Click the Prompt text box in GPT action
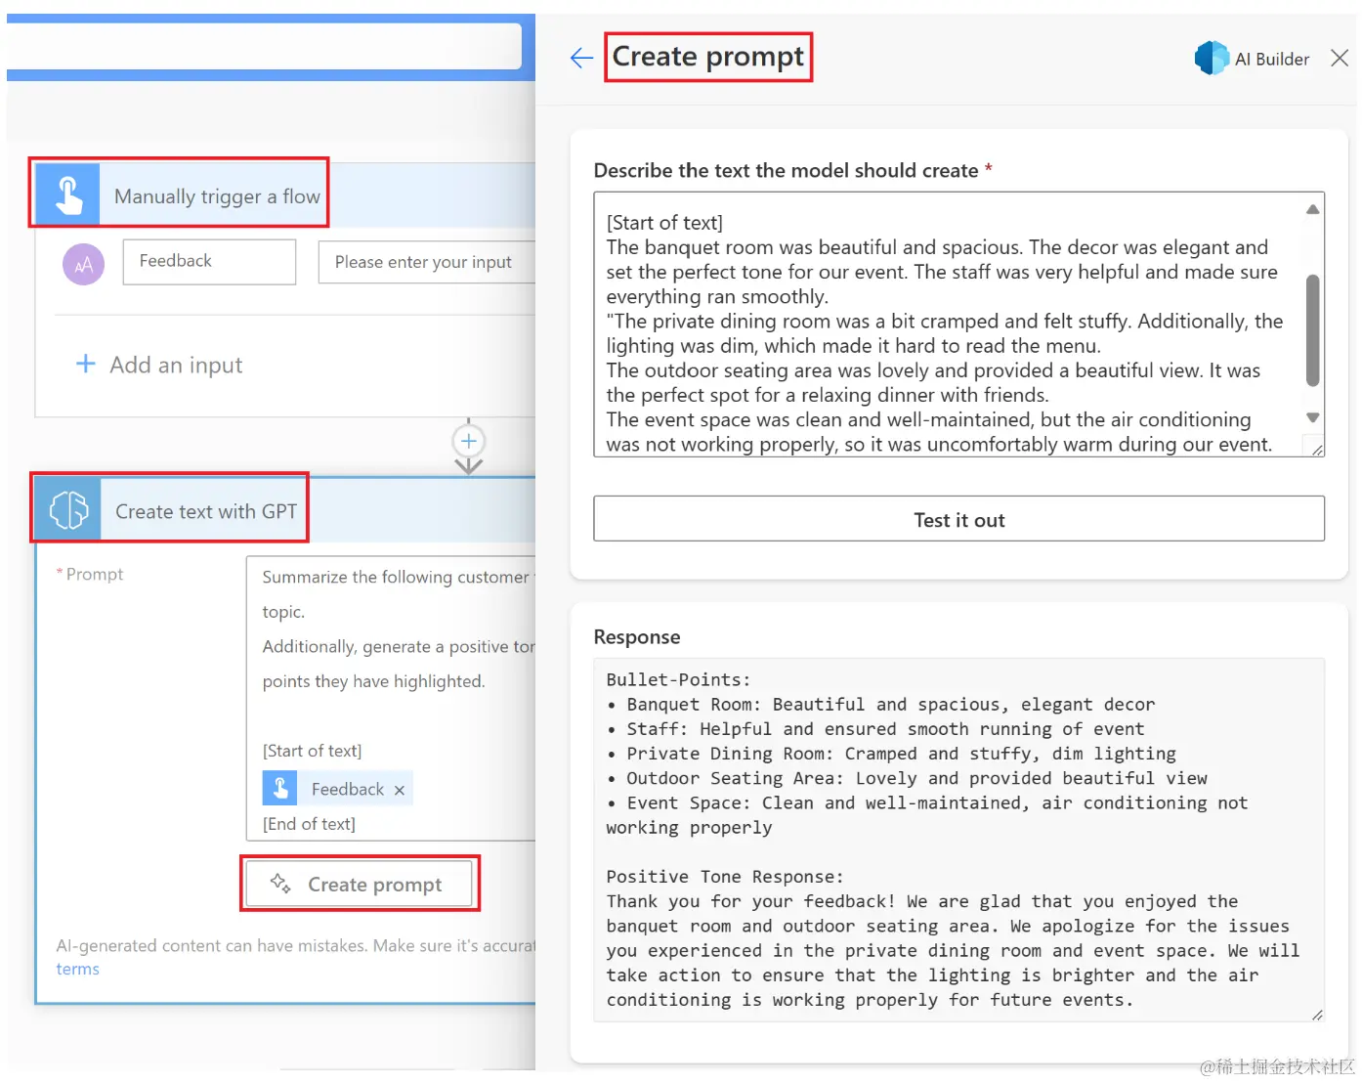1362x1083 pixels. pos(391,698)
